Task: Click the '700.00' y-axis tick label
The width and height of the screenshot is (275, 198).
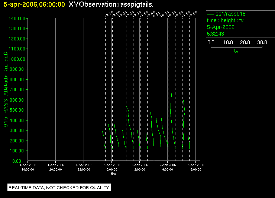Action: click(x=17, y=90)
